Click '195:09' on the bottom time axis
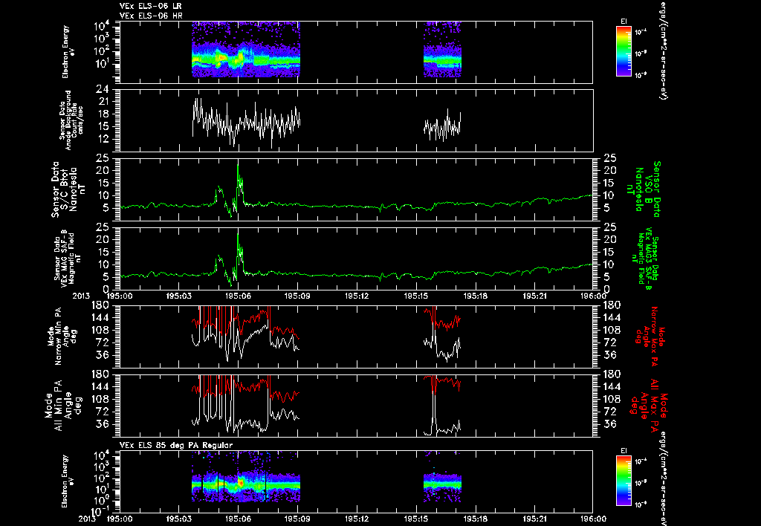 (x=297, y=519)
